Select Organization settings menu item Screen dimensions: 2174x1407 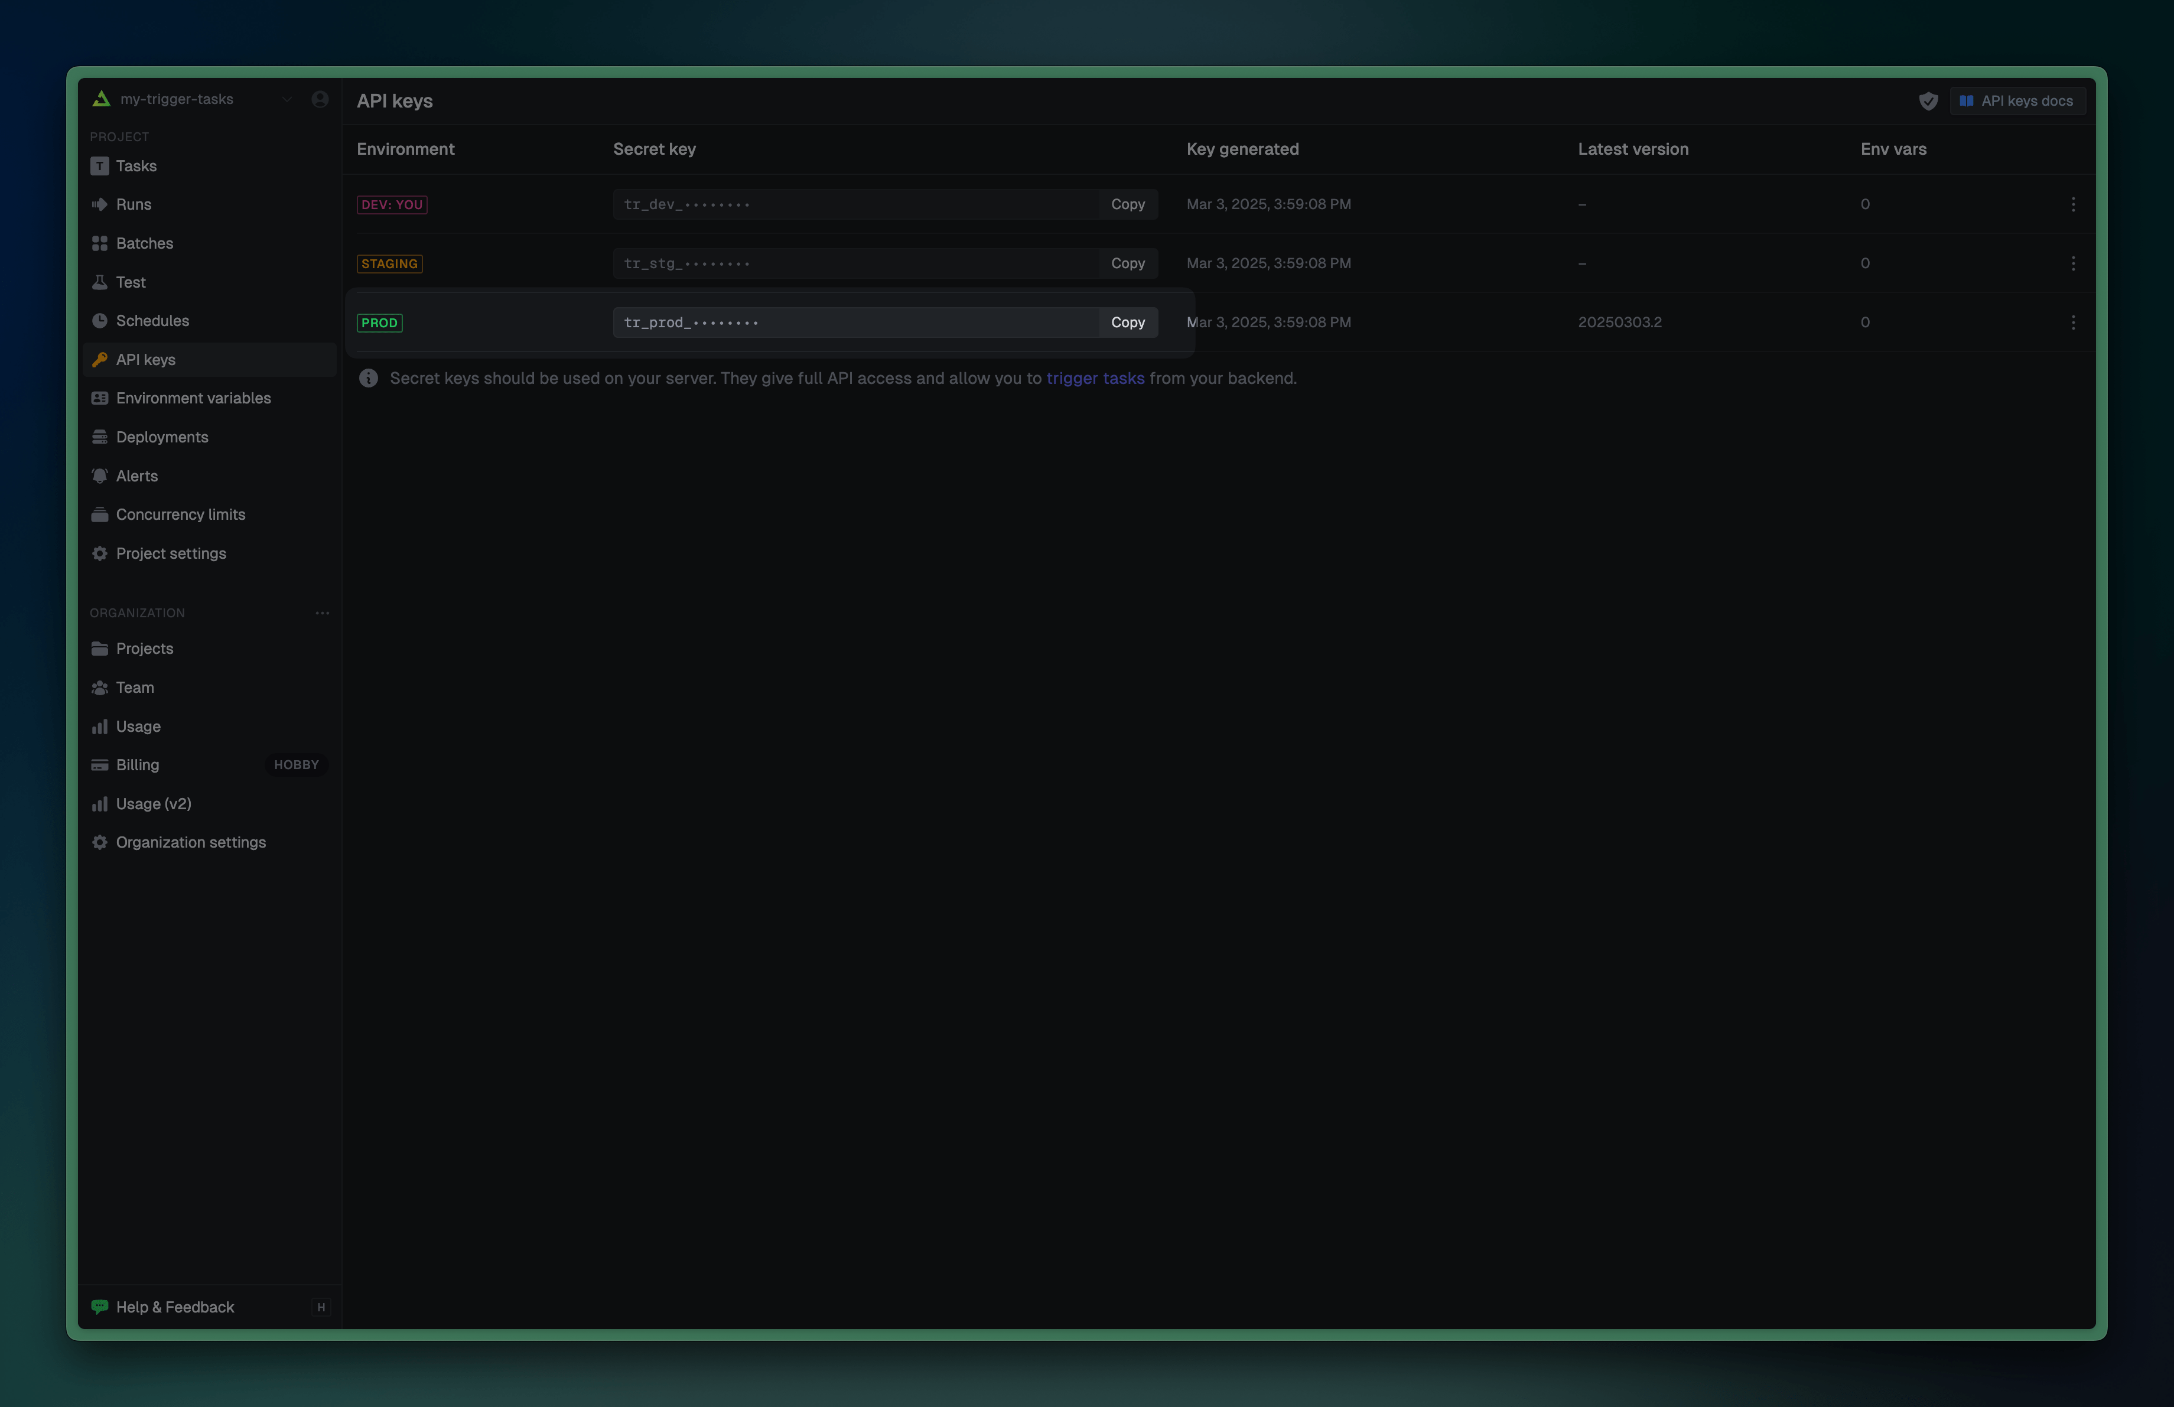[190, 842]
